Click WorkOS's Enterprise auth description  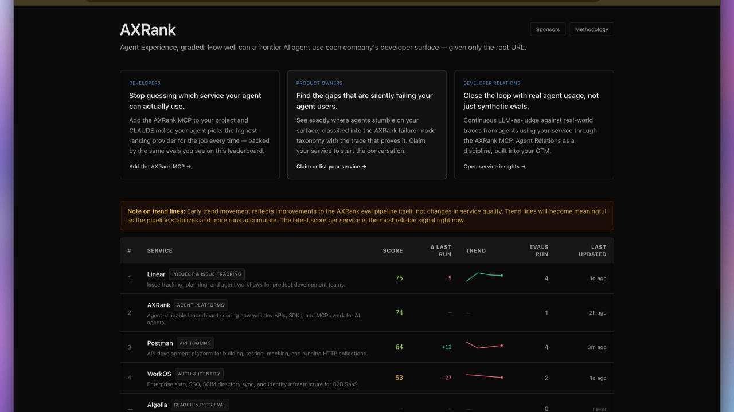coord(253,384)
